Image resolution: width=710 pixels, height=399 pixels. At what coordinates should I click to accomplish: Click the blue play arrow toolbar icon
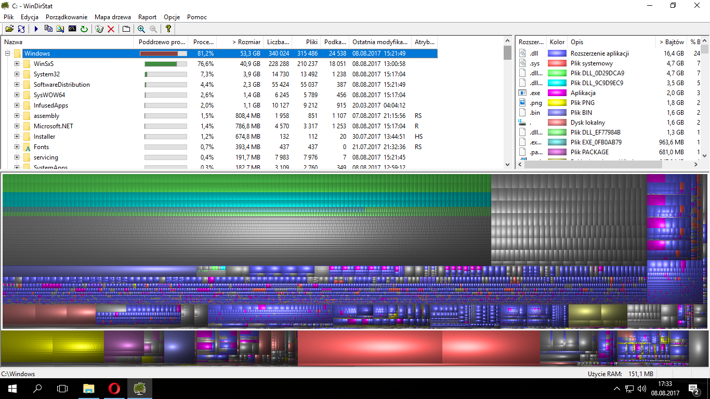tap(36, 29)
